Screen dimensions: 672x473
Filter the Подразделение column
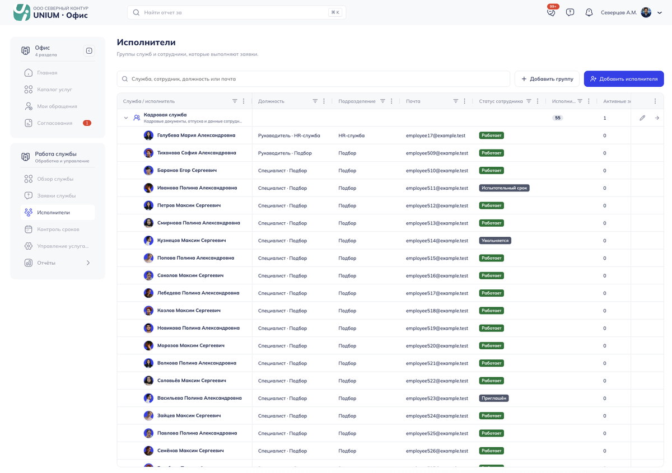pyautogui.click(x=383, y=101)
